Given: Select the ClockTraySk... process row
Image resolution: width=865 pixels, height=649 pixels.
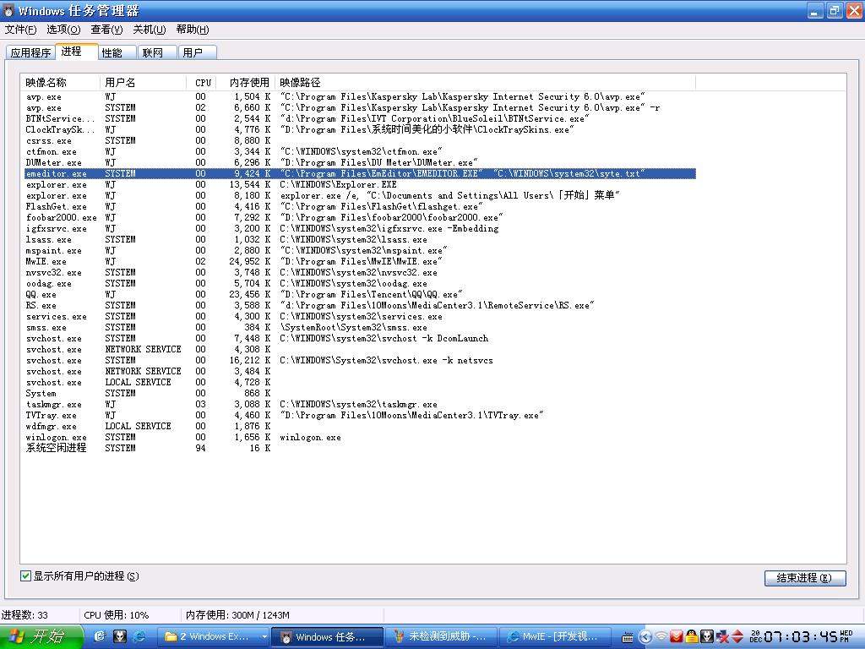Looking at the screenshot, I should click(x=360, y=129).
